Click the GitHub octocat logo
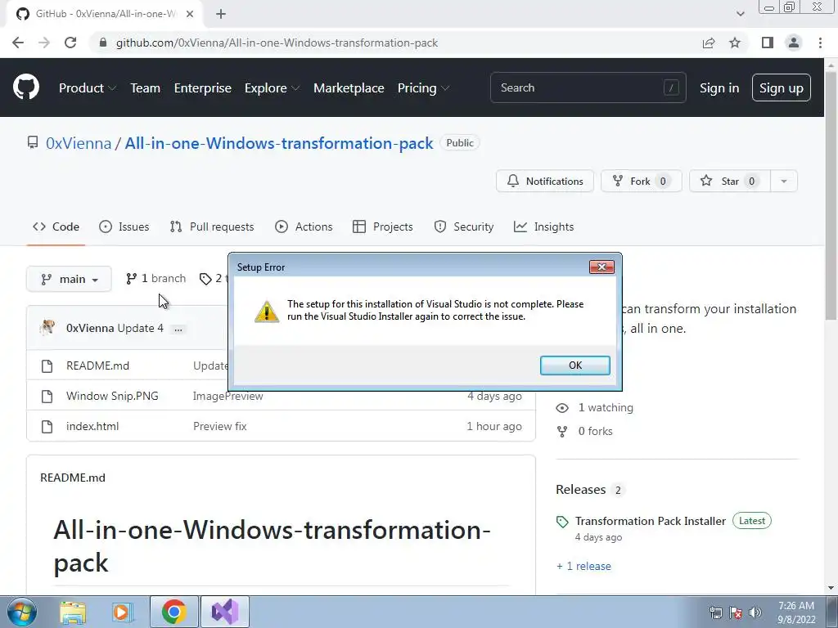The height and width of the screenshot is (628, 838). (25, 87)
